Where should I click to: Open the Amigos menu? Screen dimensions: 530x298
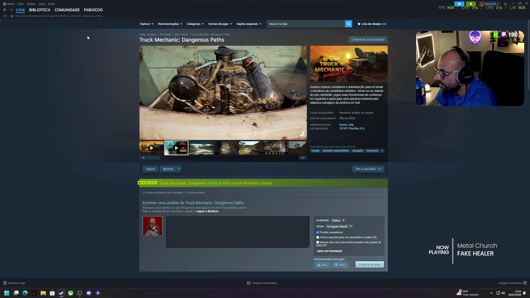click(x=31, y=4)
